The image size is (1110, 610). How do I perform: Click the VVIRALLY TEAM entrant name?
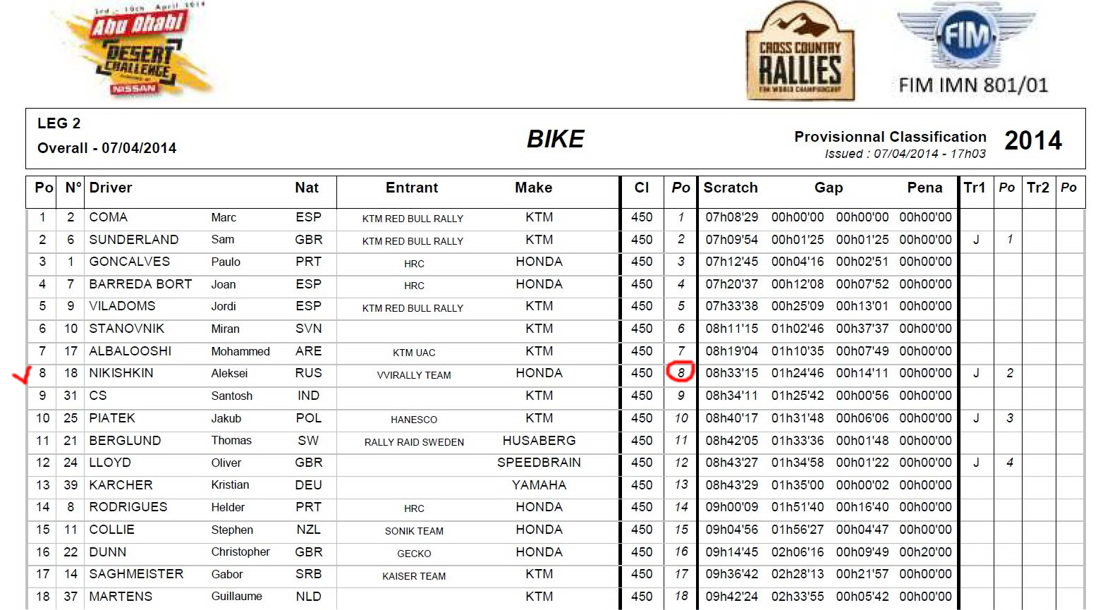click(414, 374)
